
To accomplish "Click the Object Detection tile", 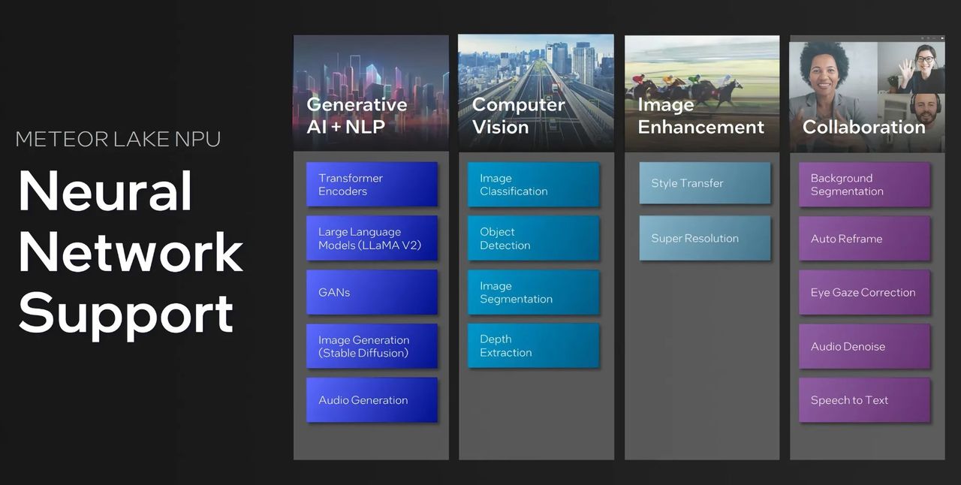I will [x=533, y=239].
